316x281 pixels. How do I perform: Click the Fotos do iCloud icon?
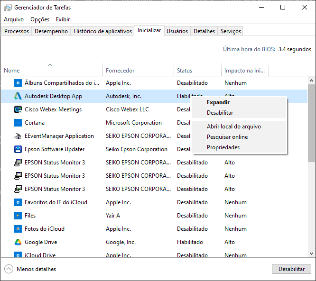coord(18,229)
